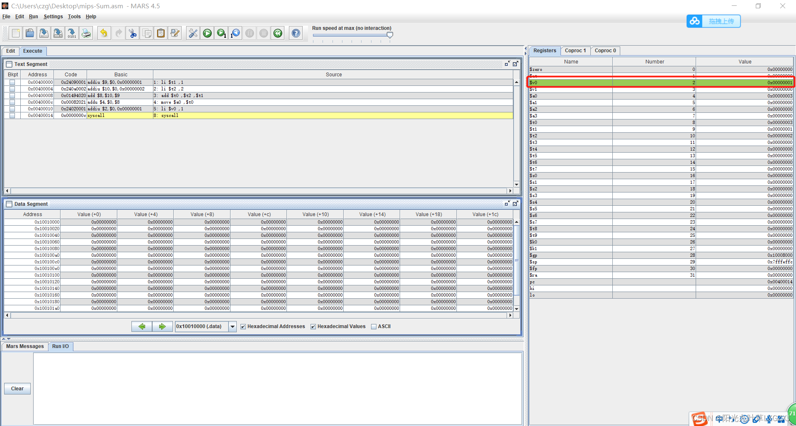The height and width of the screenshot is (426, 796).
Task: Open the Settings menu
Action: [x=53, y=17]
